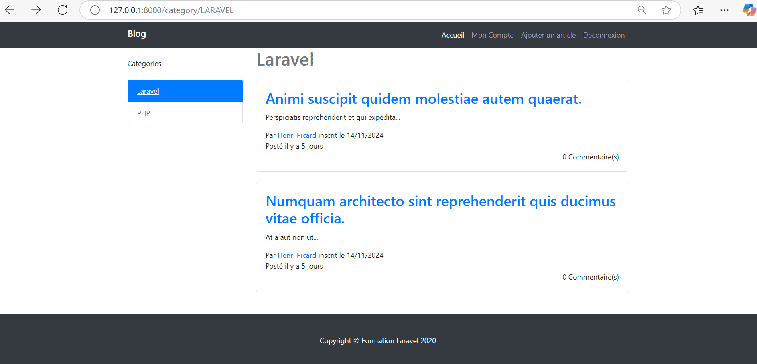Open article Numquam architecto sint reprehenderit
The width and height of the screenshot is (757, 364).
(x=440, y=210)
